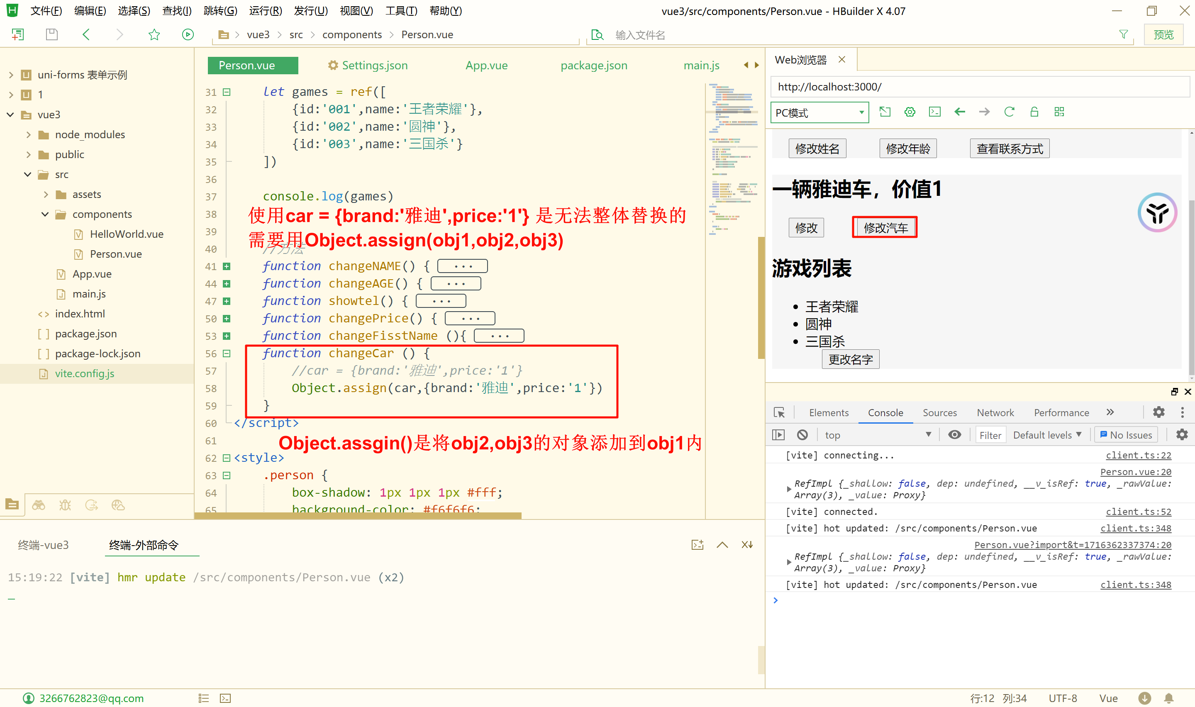Click the browser lock icon
This screenshot has width=1195, height=707.
click(x=1034, y=112)
